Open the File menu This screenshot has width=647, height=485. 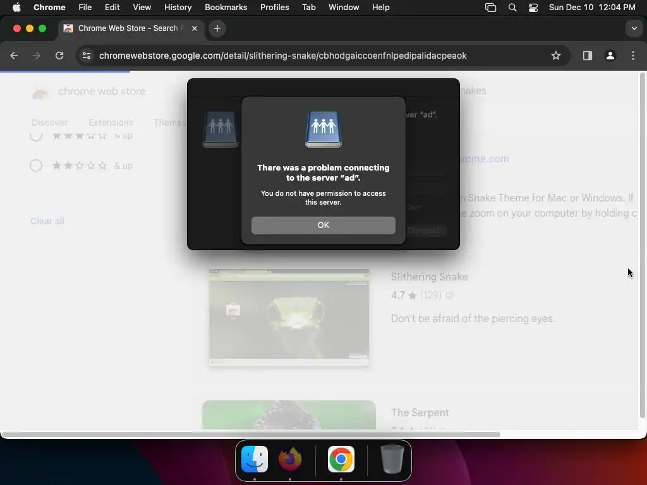85,8
